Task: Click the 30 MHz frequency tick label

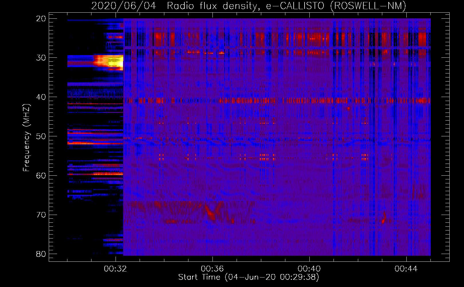Action: pyautogui.click(x=41, y=58)
